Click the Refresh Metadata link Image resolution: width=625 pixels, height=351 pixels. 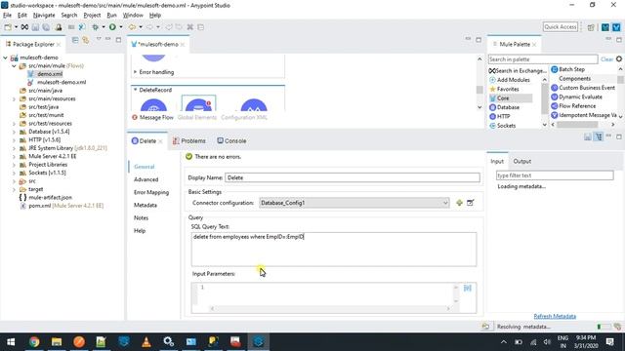tap(555, 316)
